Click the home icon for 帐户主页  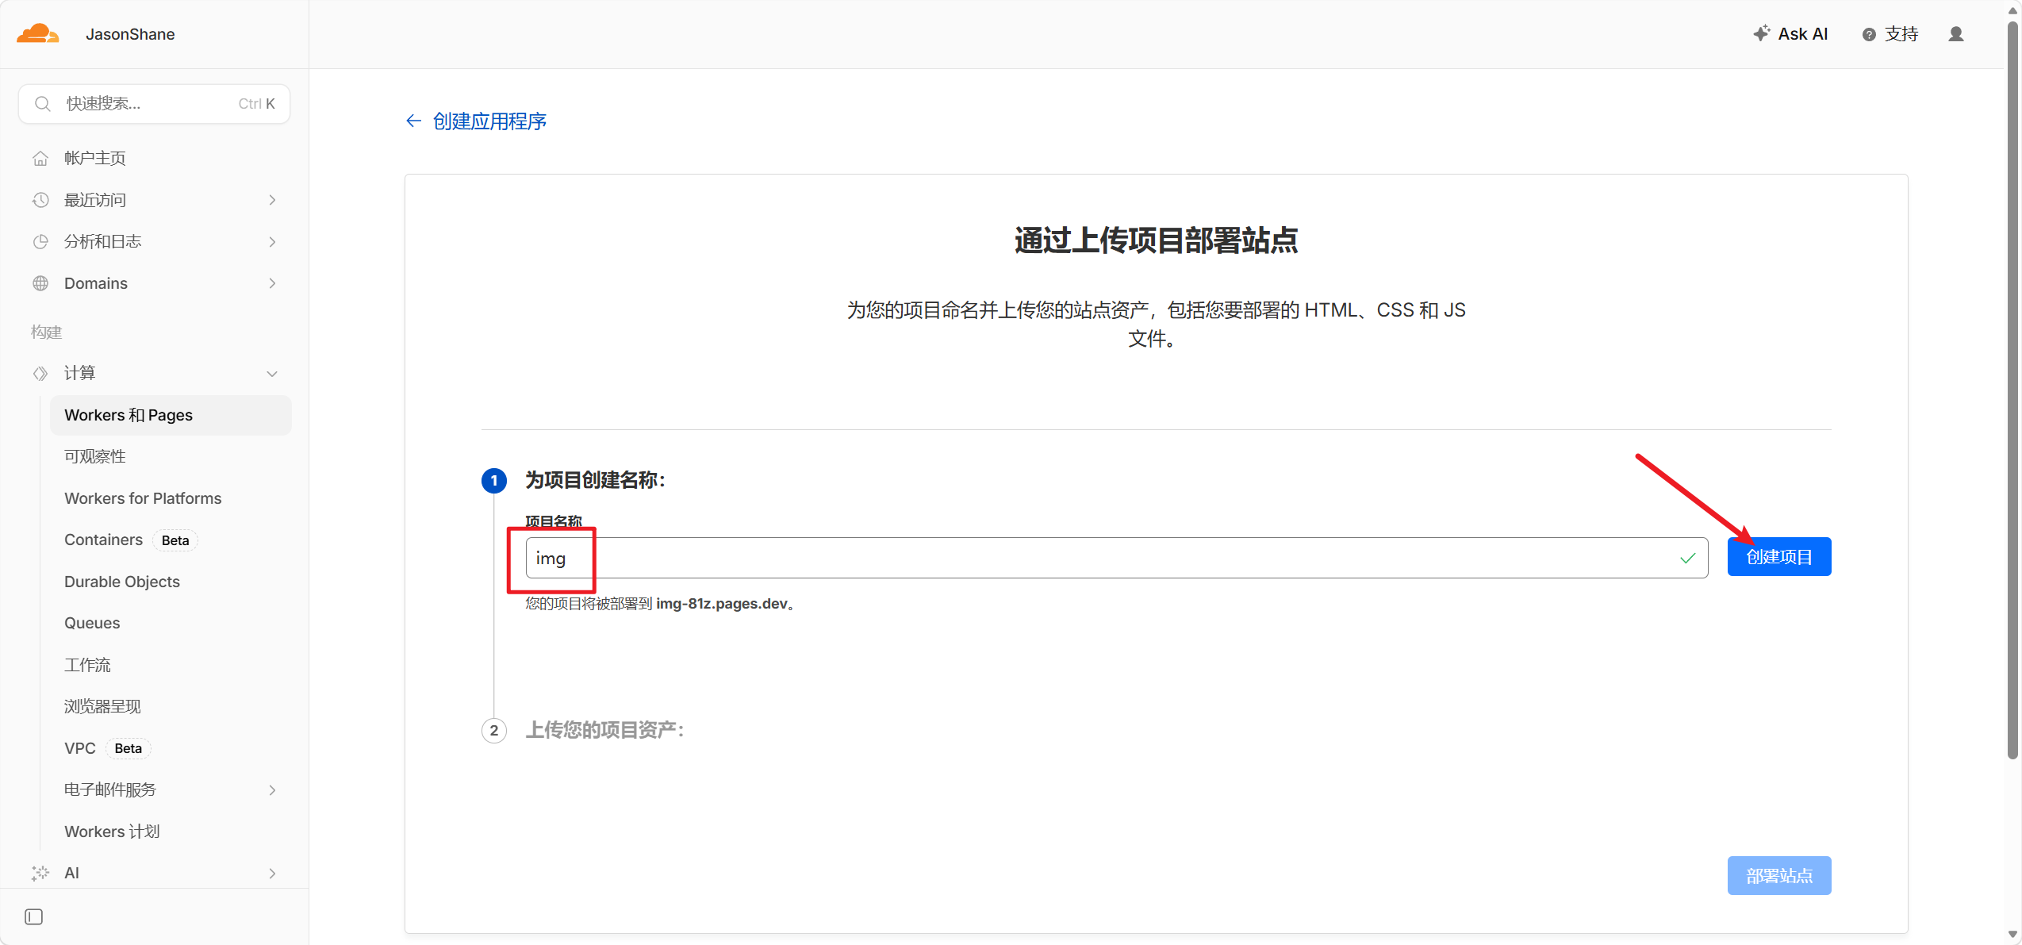40,158
